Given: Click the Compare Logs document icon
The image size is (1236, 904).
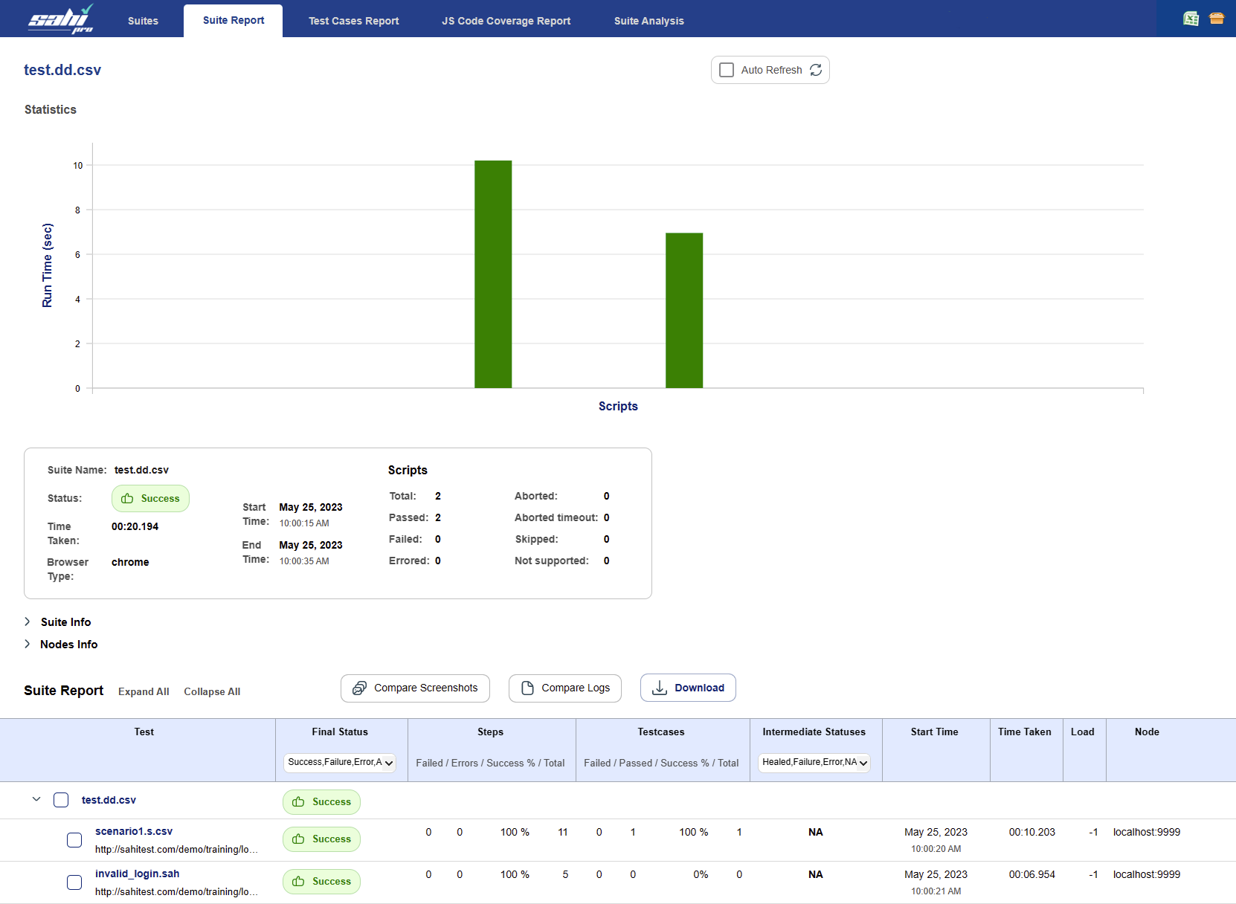Looking at the screenshot, I should (527, 688).
